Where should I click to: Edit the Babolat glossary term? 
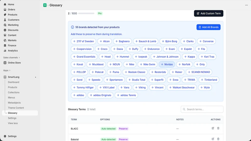tap(213, 139)
